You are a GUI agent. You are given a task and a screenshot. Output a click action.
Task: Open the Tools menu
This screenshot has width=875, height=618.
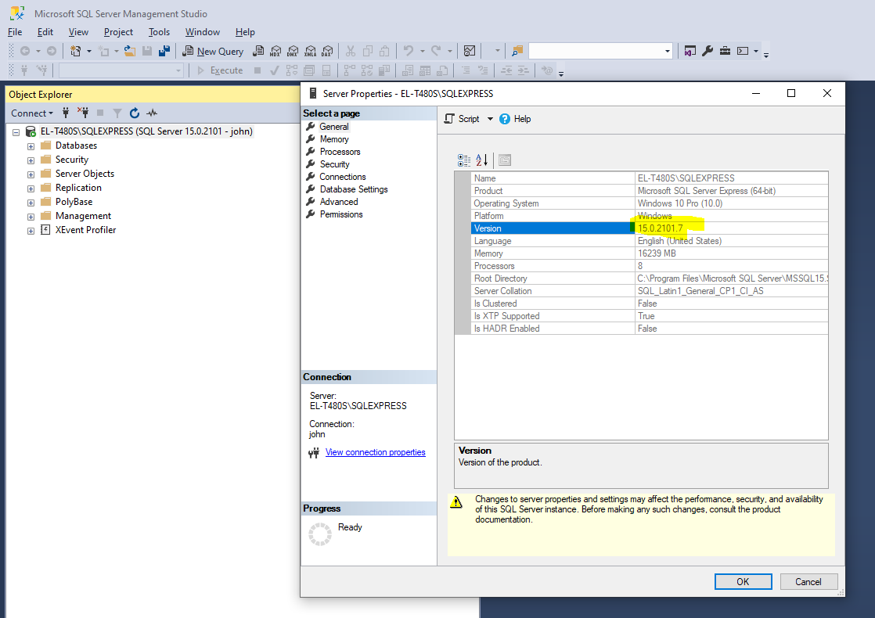pos(159,32)
